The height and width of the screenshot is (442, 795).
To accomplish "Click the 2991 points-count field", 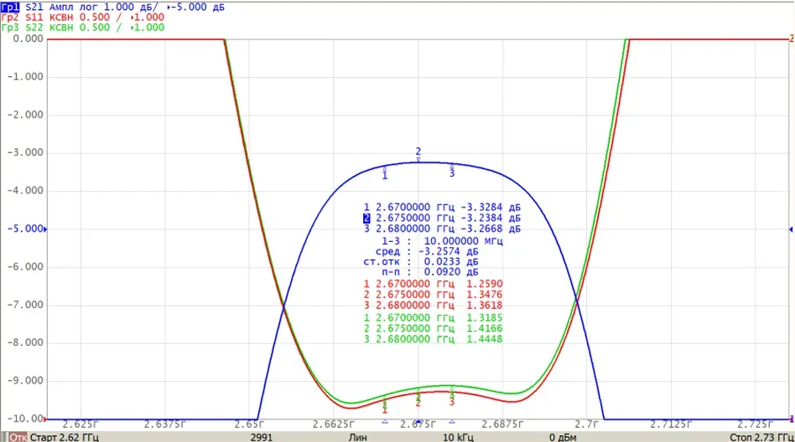I will [262, 438].
